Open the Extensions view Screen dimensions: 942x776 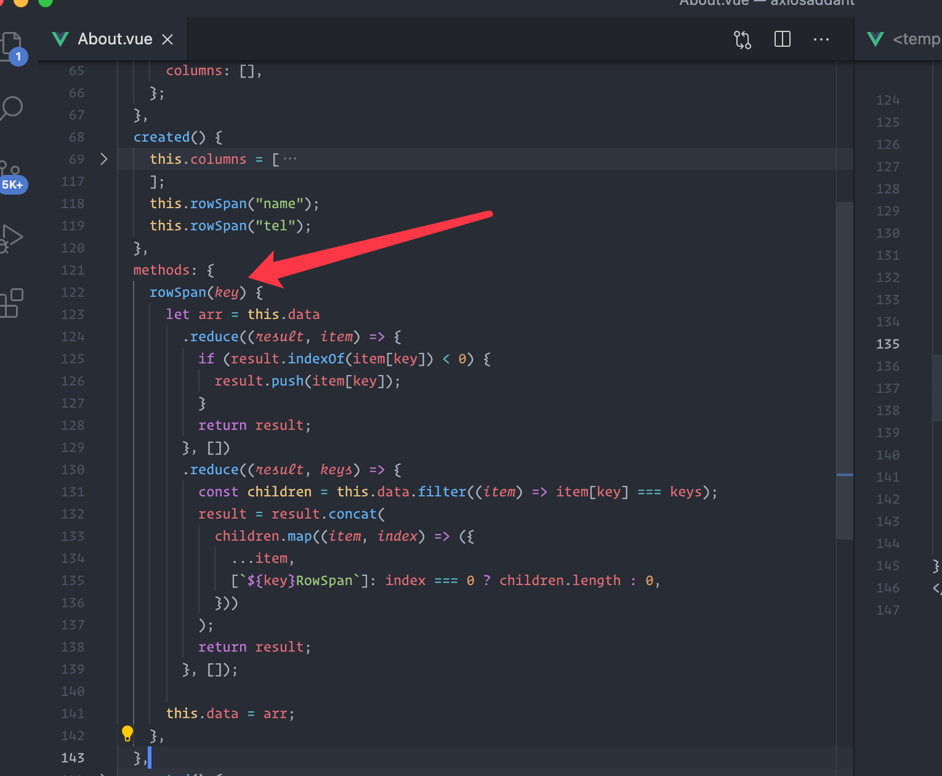[x=12, y=304]
